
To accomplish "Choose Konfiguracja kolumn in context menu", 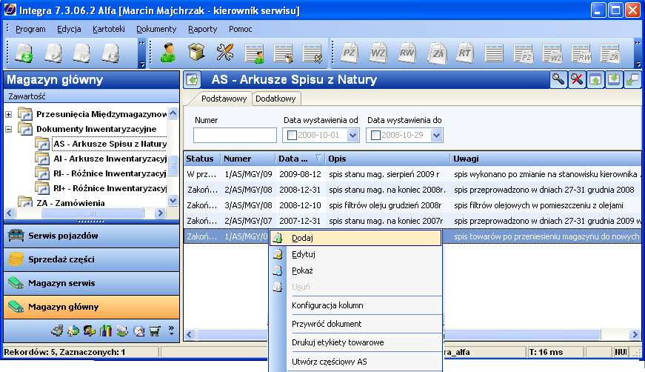I will (355, 305).
